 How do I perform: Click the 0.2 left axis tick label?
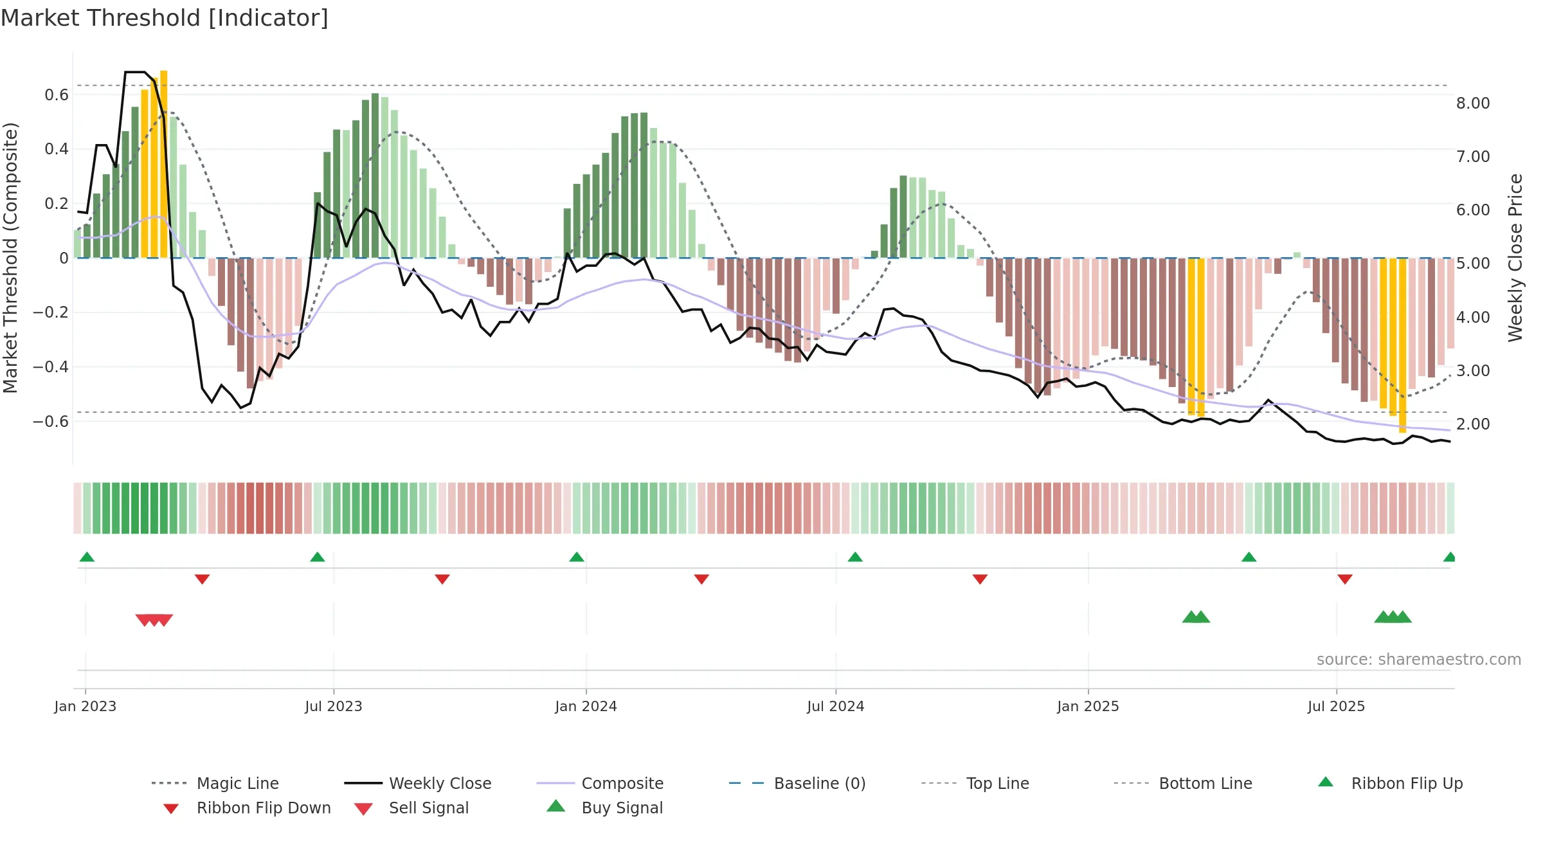coord(57,204)
